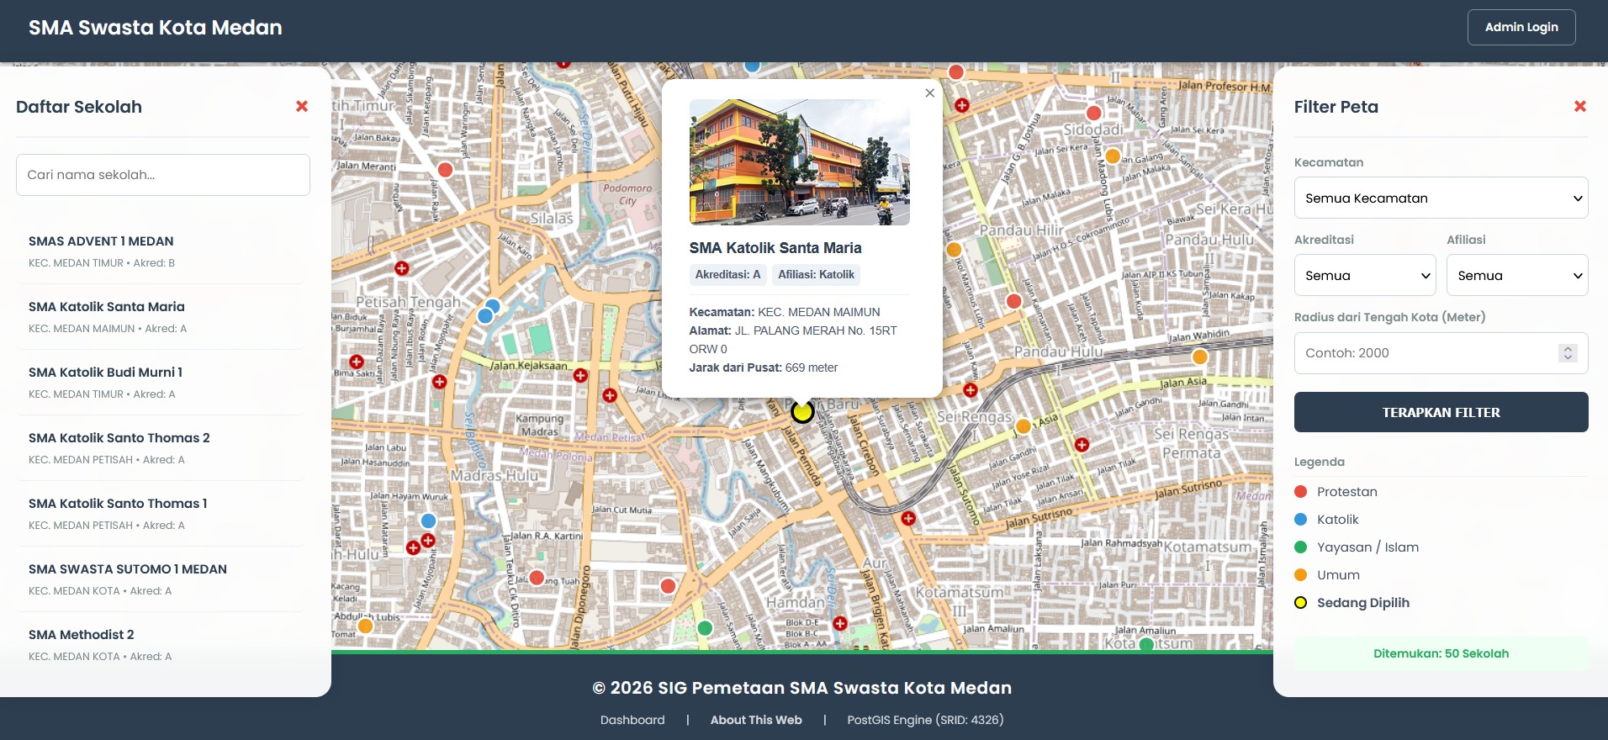
Task: Click the Katolik blue legend dot
Action: pos(1300,520)
